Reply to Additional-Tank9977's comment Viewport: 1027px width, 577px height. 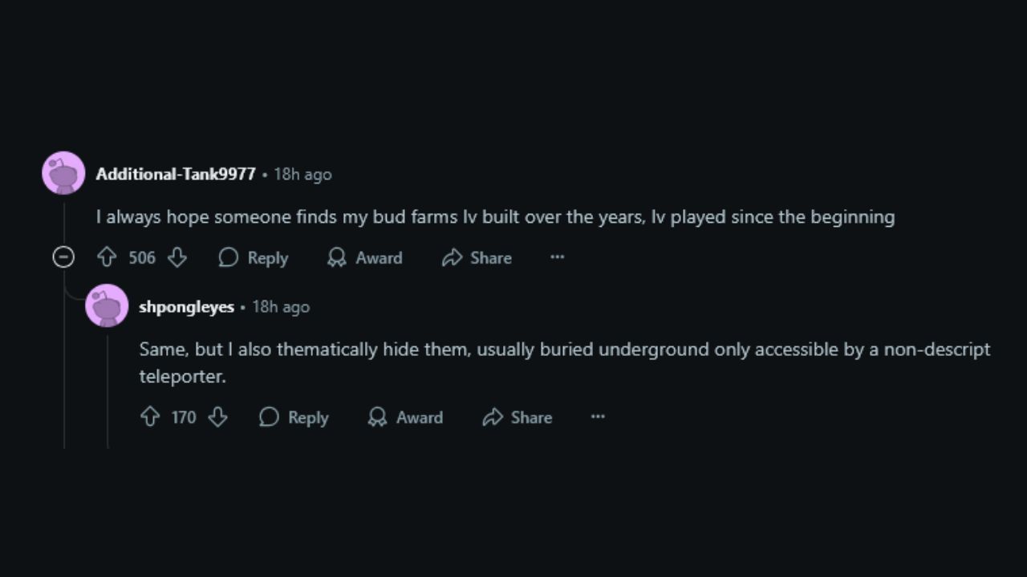point(254,257)
